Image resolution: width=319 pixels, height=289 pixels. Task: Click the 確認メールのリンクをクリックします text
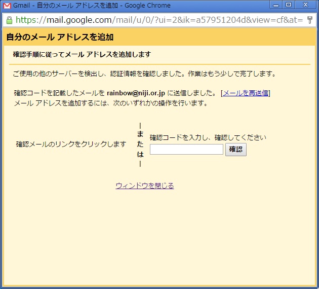[x=71, y=144]
